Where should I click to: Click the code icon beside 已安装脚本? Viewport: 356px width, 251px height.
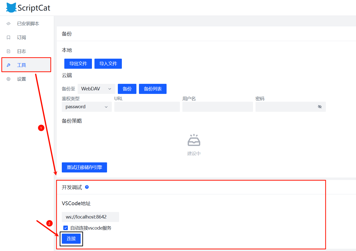(9, 24)
